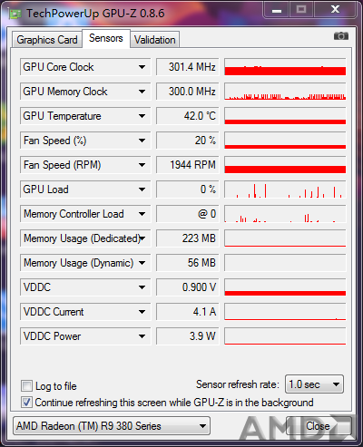The image size is (363, 447).
Task: Open the Validation tab
Action: click(x=155, y=40)
